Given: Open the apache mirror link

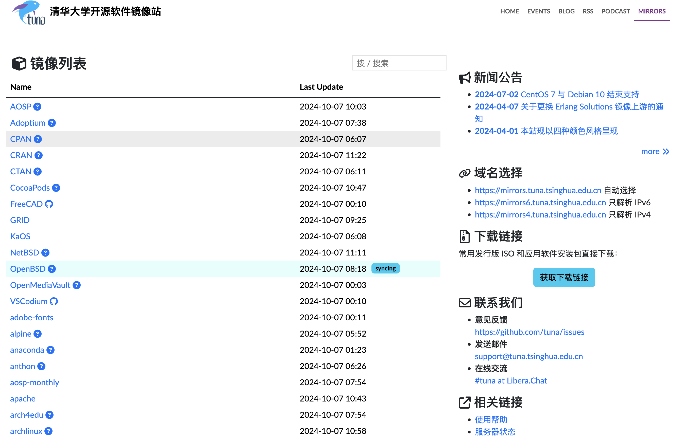Looking at the screenshot, I should click(x=23, y=399).
